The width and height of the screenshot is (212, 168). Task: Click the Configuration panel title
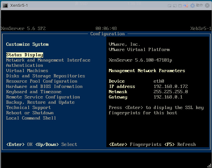point(108,34)
